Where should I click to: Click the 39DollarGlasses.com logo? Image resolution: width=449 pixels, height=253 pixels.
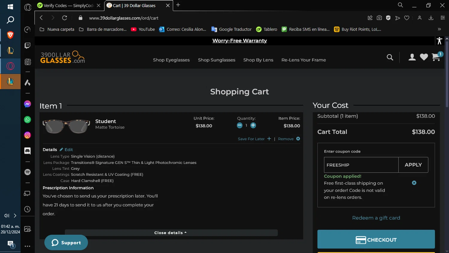point(63,57)
